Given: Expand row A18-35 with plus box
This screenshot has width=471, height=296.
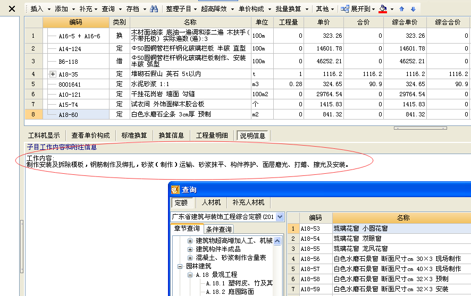Looking at the screenshot, I should click(x=53, y=74).
